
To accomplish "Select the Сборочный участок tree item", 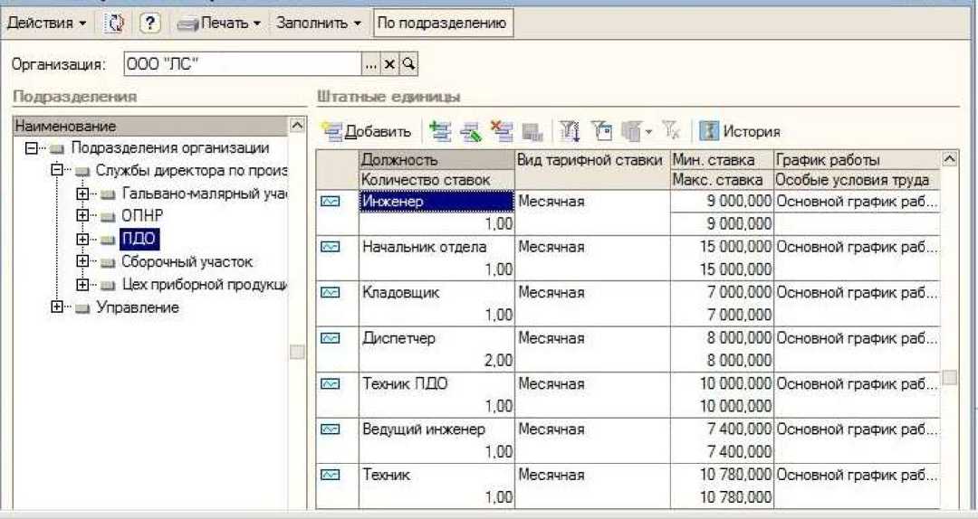I will [187, 262].
